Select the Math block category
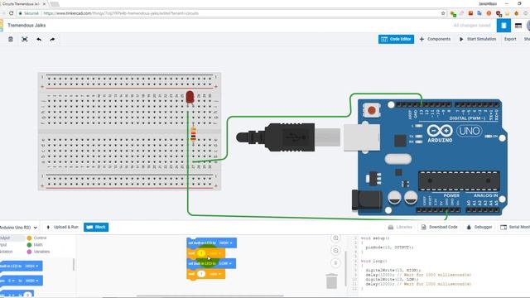 pos(38,245)
